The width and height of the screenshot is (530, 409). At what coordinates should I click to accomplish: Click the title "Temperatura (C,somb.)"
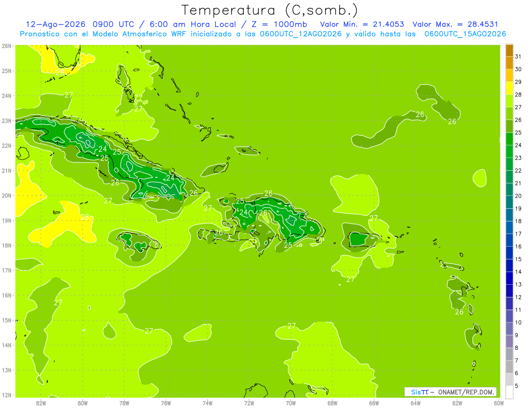269,10
